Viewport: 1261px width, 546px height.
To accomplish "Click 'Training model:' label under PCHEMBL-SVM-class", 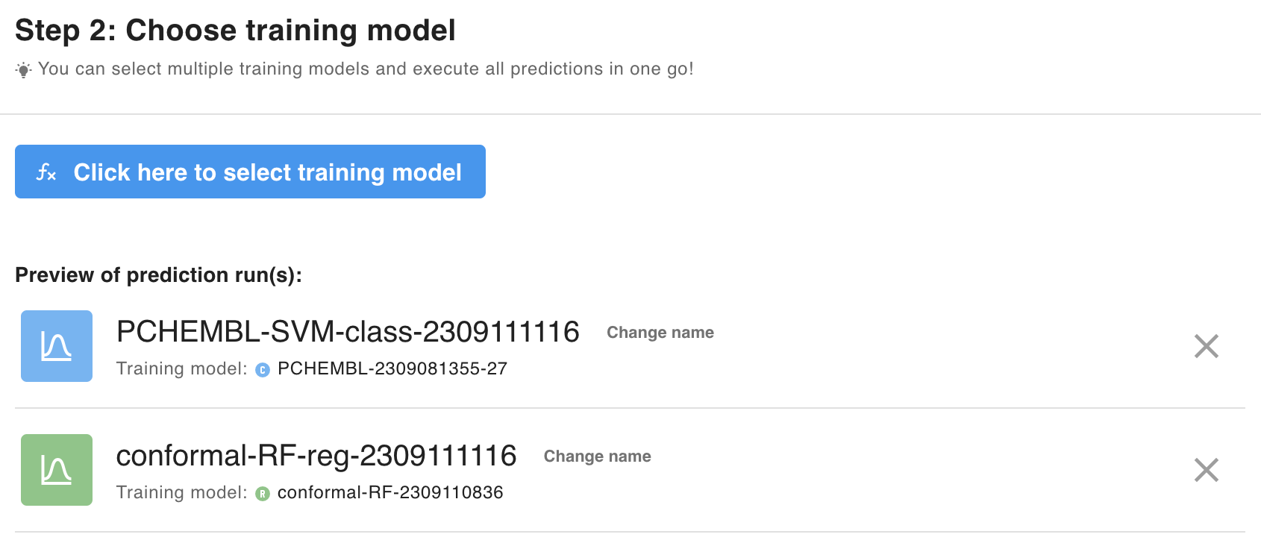I will click(181, 368).
